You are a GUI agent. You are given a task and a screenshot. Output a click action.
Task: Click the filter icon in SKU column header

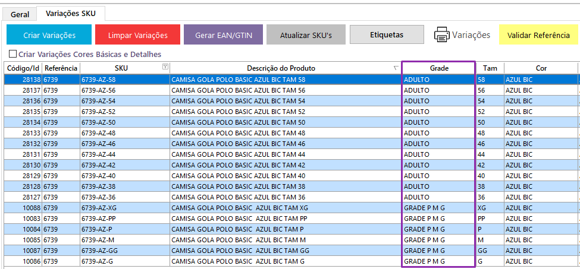[x=165, y=68]
